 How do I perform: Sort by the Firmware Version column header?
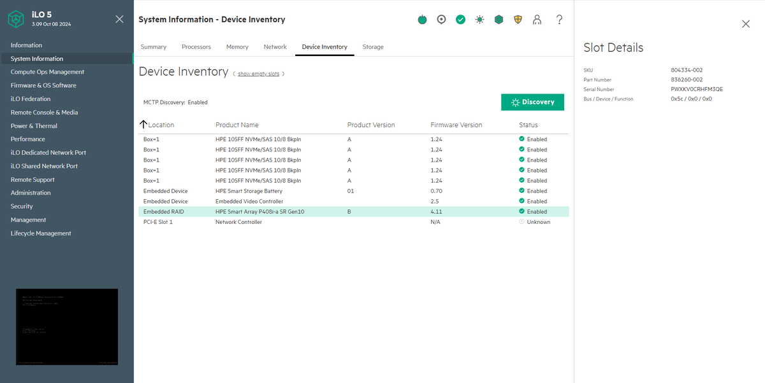456,125
